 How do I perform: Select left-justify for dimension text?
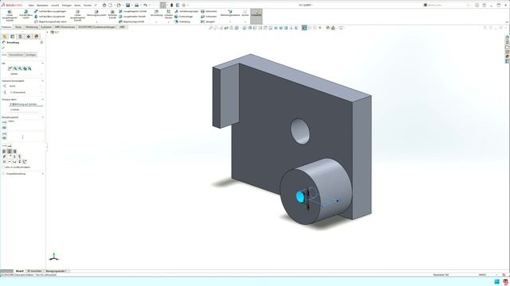tap(4, 152)
